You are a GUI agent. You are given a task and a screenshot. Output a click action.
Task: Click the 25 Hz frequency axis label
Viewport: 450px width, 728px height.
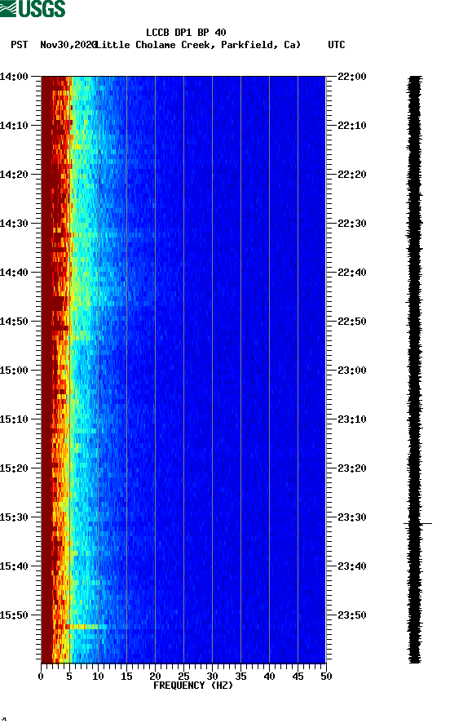183,677
